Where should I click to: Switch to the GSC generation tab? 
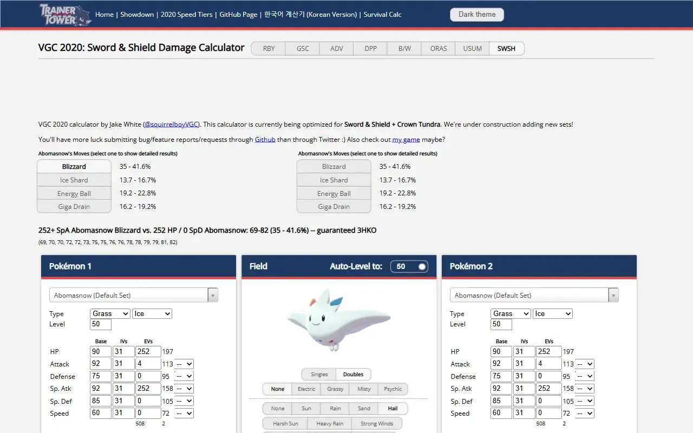coord(303,49)
